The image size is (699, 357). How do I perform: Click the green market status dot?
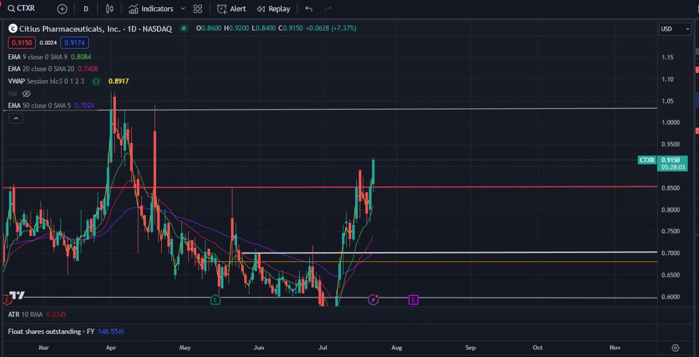(183, 27)
